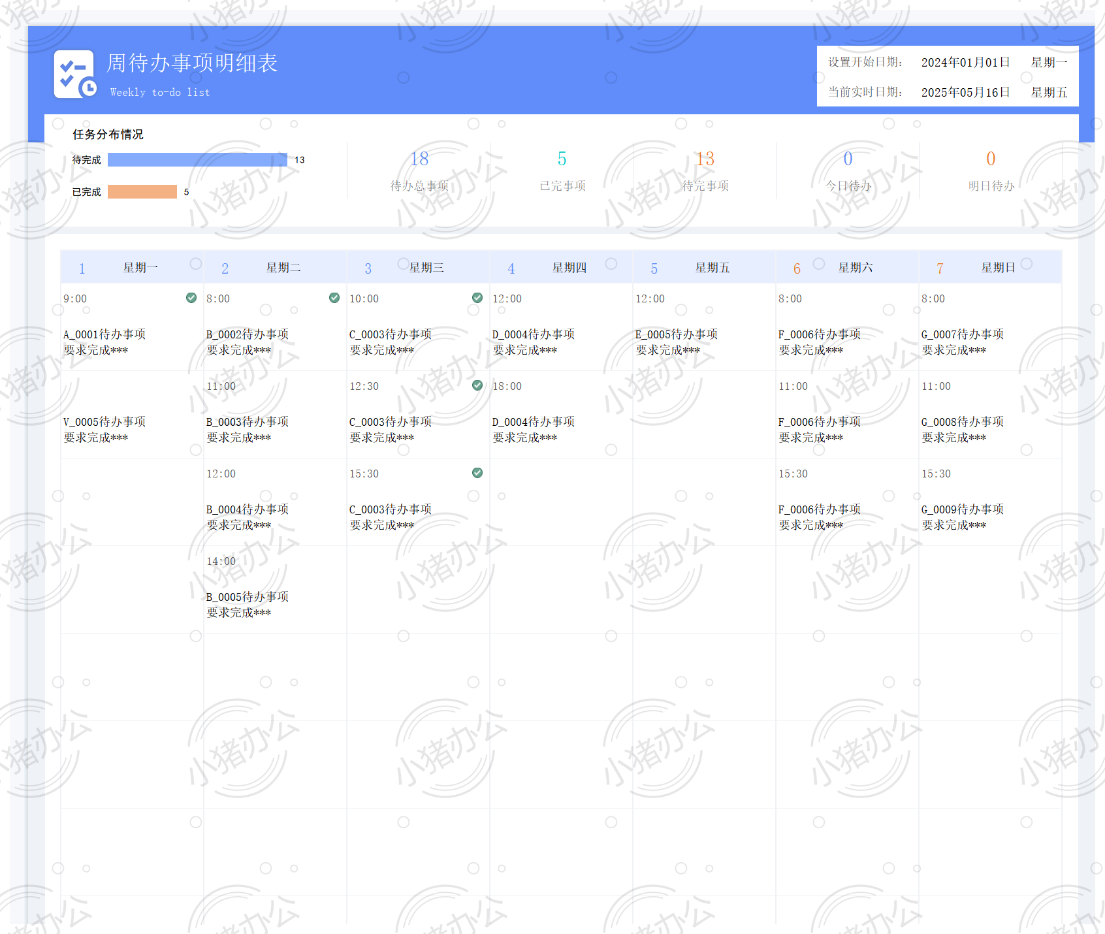Click the 8:00 time on Sunday
This screenshot has height=934, width=1105.
tap(933, 298)
